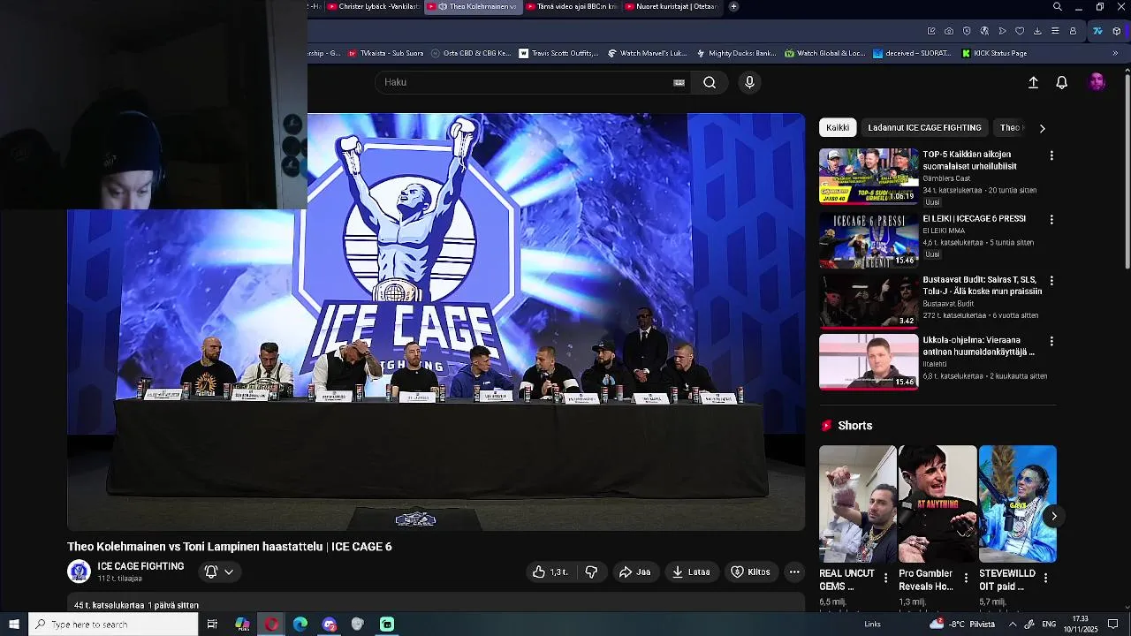
Task: Open Task View on the taskbar
Action: coord(212,625)
